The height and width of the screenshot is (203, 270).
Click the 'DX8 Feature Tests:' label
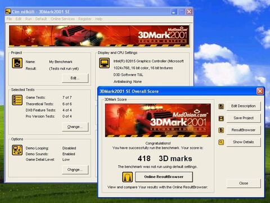40,110
